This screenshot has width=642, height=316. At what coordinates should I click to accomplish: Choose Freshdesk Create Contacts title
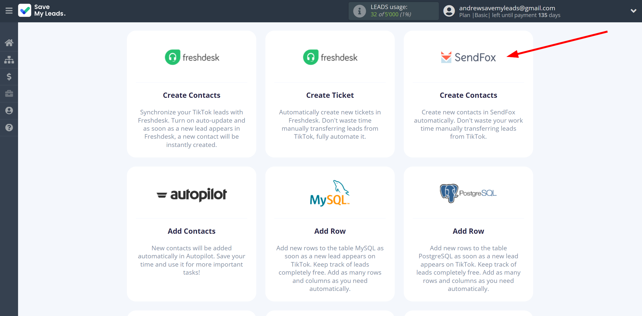click(x=192, y=95)
